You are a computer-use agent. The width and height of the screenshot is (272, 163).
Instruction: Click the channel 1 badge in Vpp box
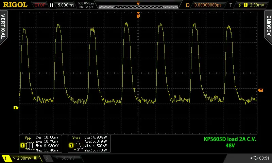point(22,145)
